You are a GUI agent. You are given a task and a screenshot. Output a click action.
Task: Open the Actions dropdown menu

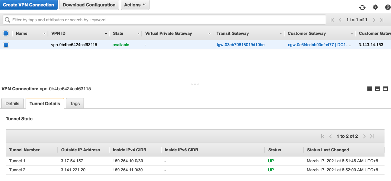tap(135, 5)
